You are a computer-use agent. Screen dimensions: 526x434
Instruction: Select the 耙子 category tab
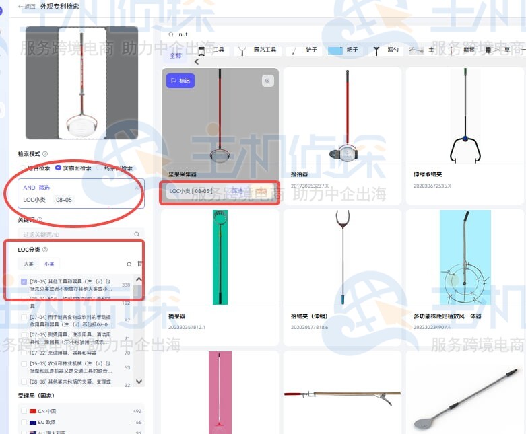point(343,50)
